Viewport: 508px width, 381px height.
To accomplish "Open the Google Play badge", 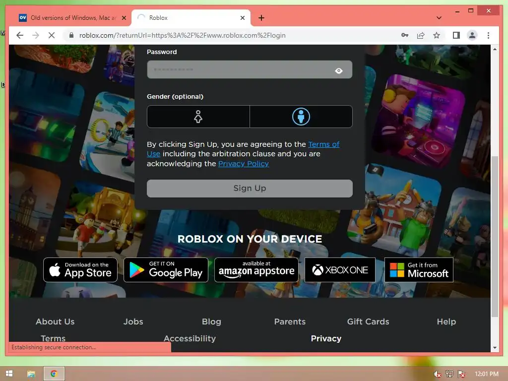I will pyautogui.click(x=166, y=270).
